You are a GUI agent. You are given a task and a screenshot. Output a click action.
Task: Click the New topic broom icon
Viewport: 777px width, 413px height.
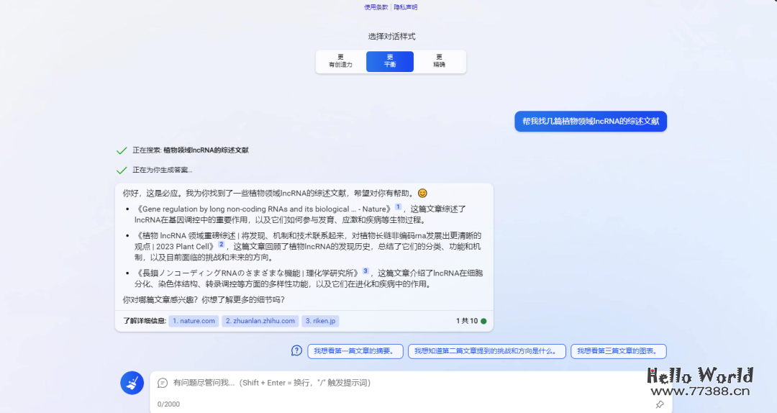[132, 383]
